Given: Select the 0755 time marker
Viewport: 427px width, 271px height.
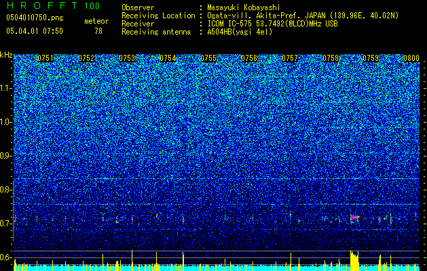Looking at the screenshot, I should pyautogui.click(x=208, y=58).
